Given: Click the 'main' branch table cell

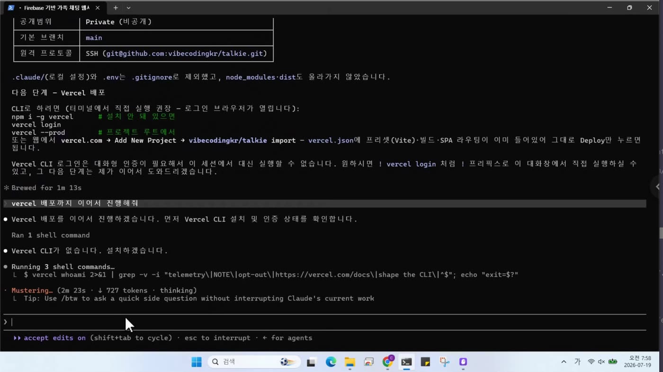Looking at the screenshot, I should [x=177, y=38].
